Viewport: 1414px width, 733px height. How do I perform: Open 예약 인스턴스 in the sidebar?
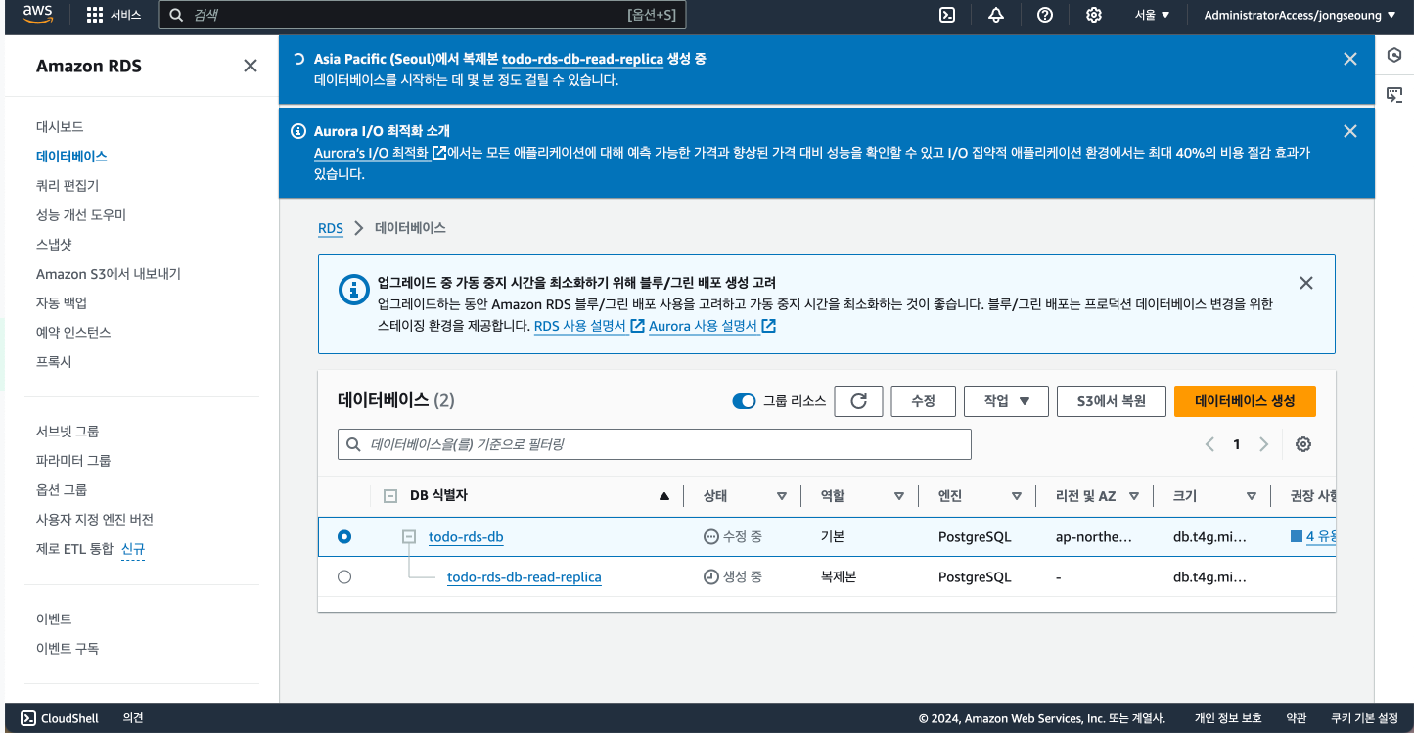[x=73, y=332]
